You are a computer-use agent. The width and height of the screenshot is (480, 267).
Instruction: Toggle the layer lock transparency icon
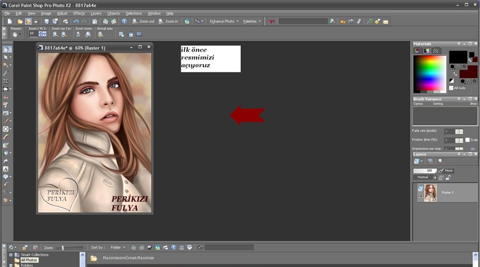click(448, 178)
